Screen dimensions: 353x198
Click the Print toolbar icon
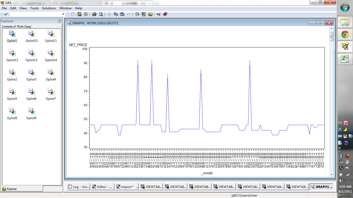pos(94,14)
